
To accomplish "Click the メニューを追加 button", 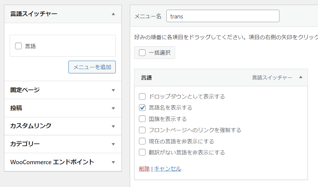I will [x=92, y=67].
